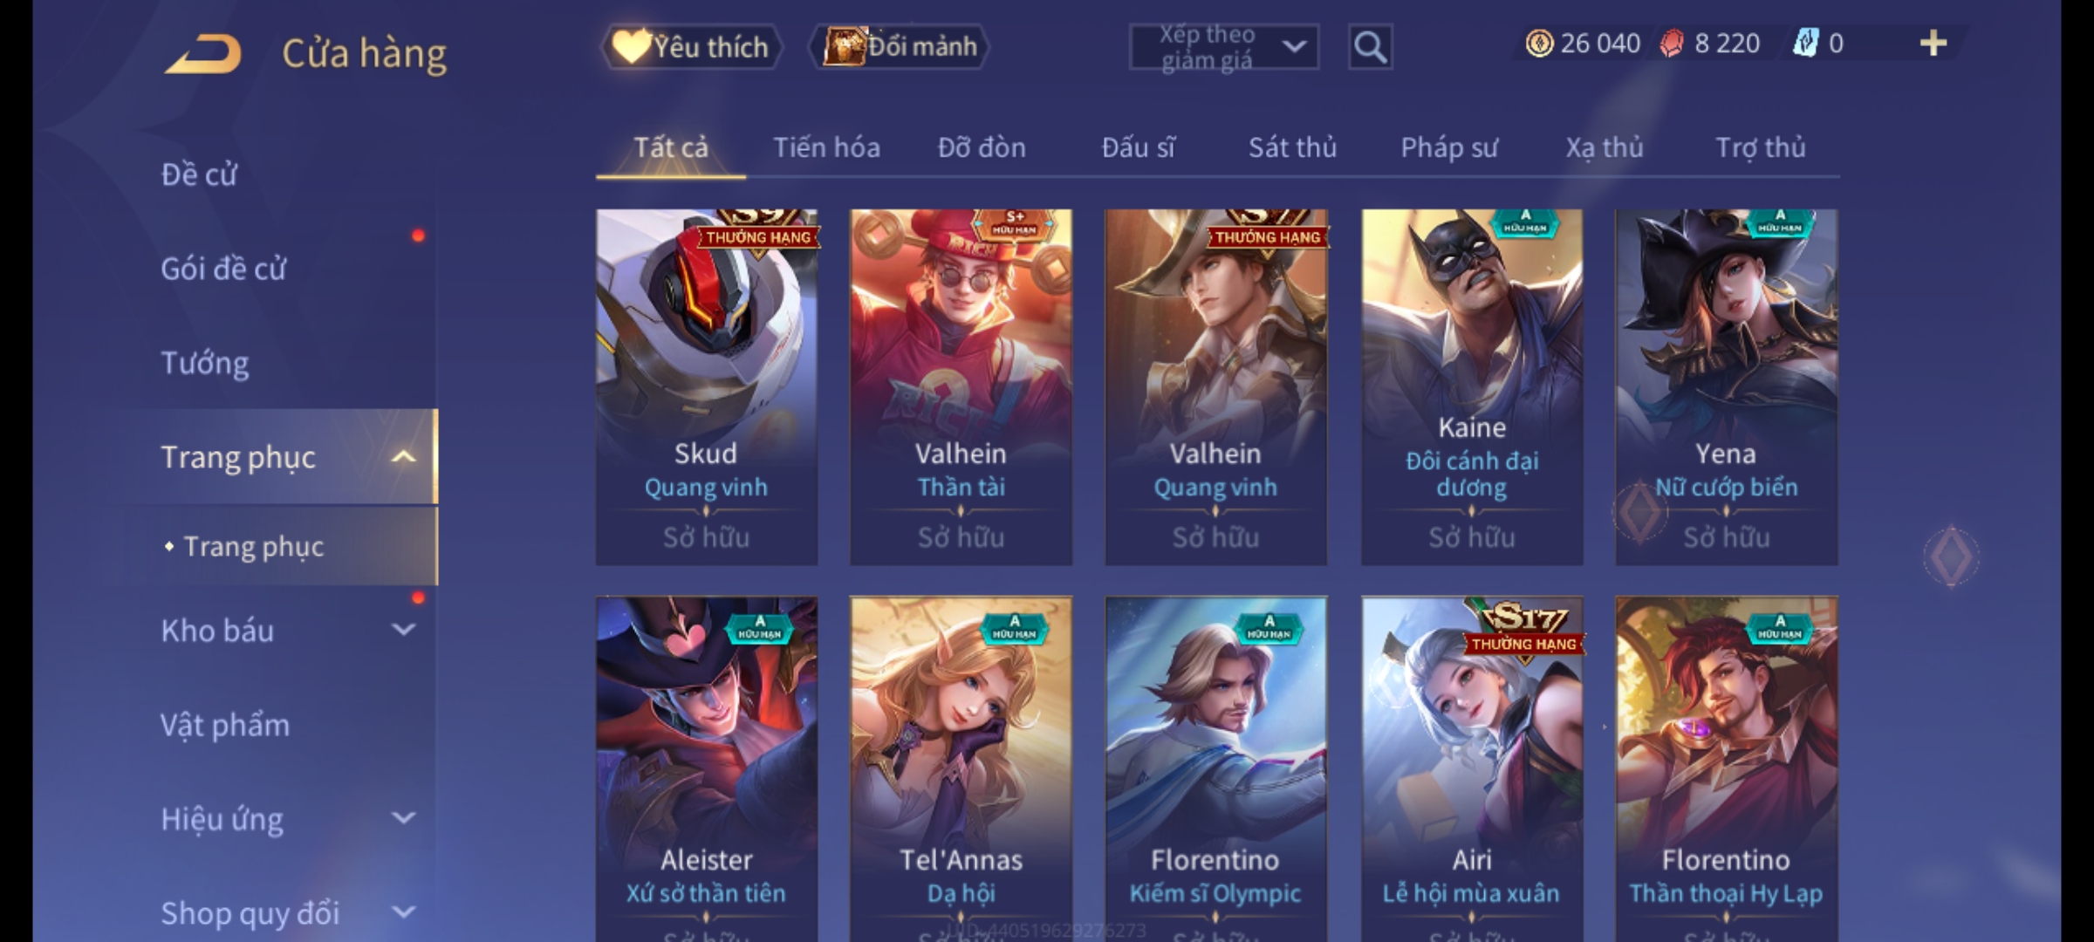Expand the Hiệu ứng sidebar section
The image size is (2094, 942).
403,817
